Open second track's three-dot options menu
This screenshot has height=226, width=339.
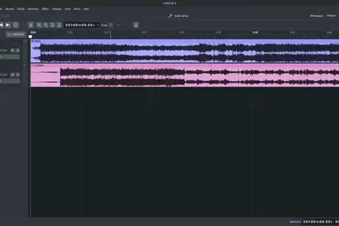(16, 68)
